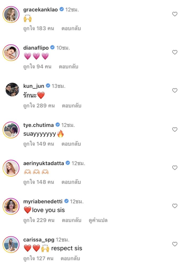
Task: Like carissa_spg's respect sis comment
Action: [175, 244]
